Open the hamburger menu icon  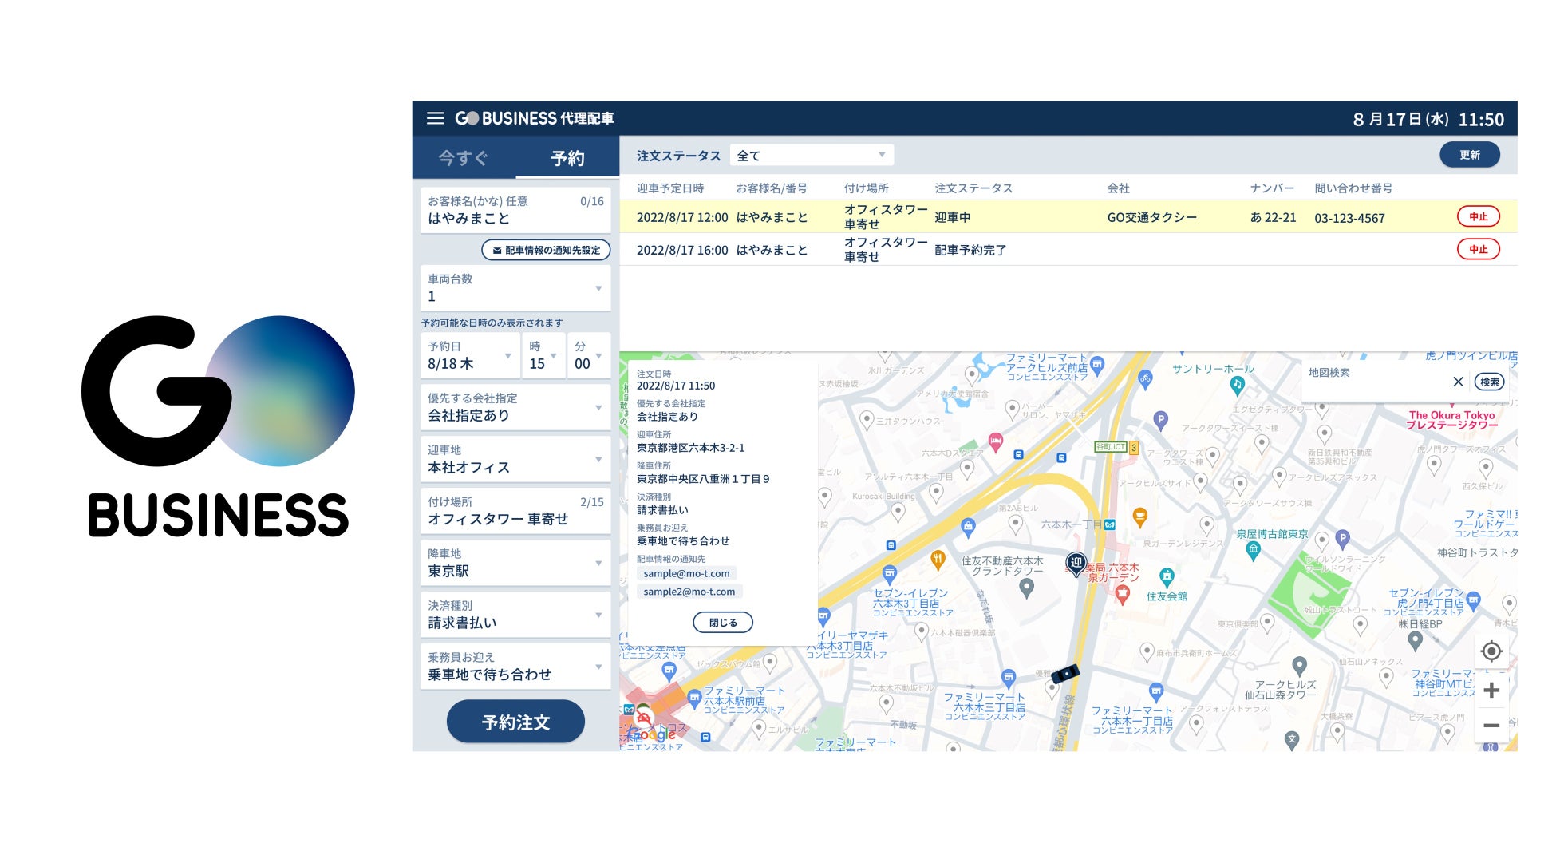(x=435, y=118)
